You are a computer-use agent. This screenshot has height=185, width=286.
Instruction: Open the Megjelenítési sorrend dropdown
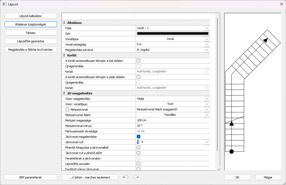coord(207,50)
